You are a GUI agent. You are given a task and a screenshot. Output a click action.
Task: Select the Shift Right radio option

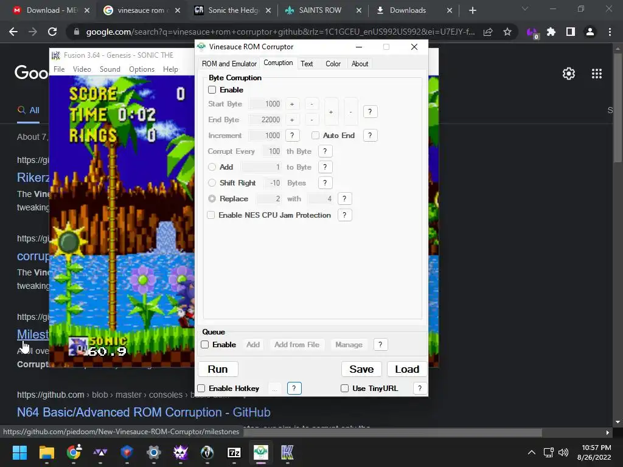click(x=212, y=182)
